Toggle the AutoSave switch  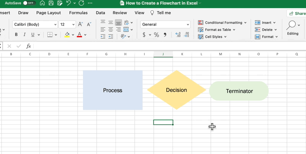click(x=29, y=3)
